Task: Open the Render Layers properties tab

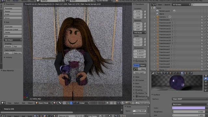Action: coord(162,73)
